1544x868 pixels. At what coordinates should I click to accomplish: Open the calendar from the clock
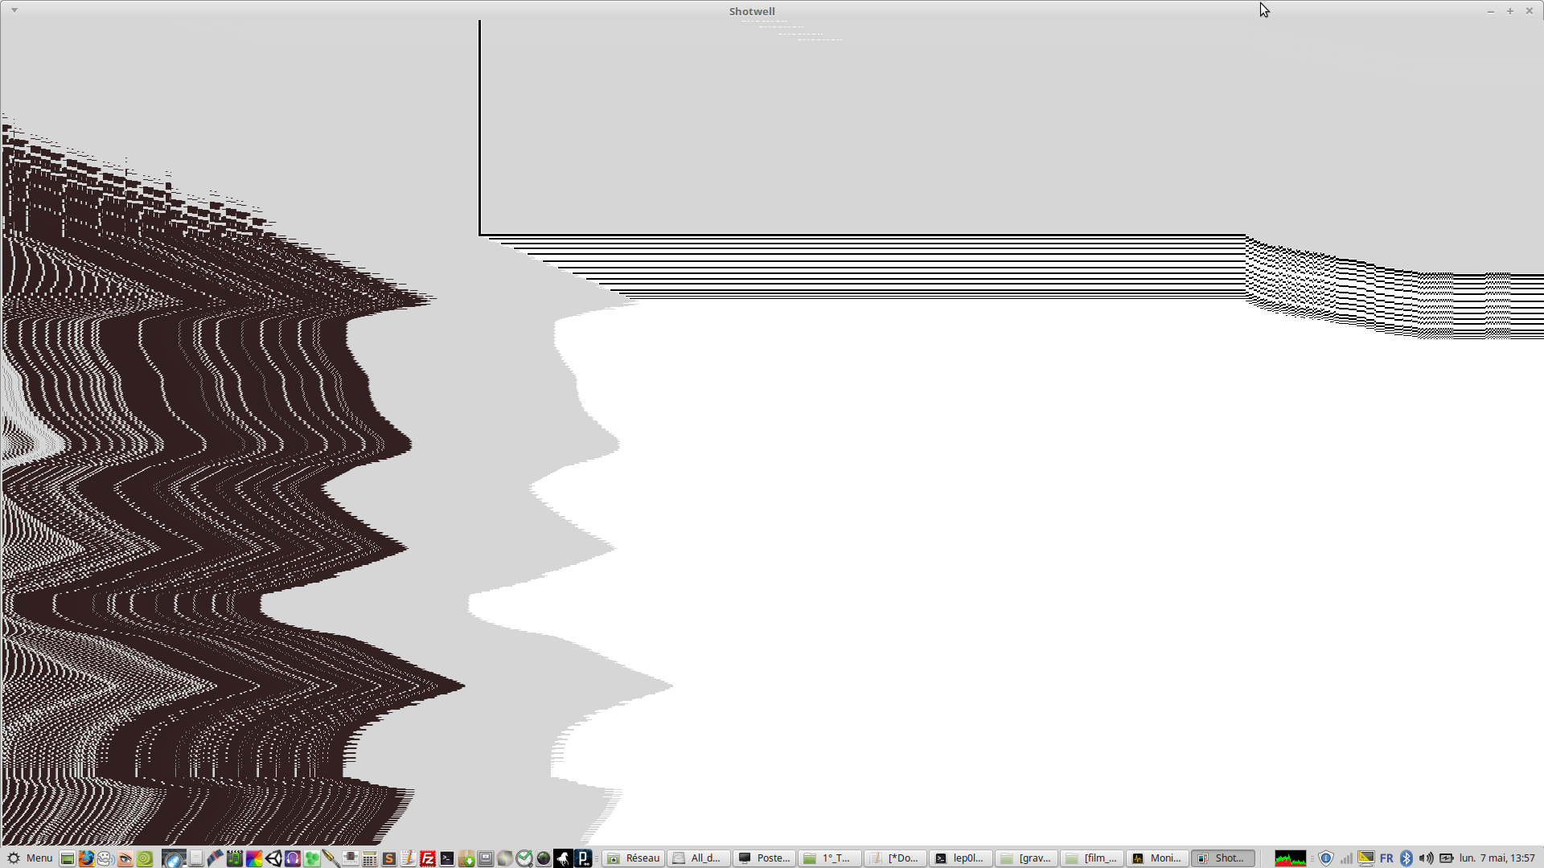point(1497,858)
